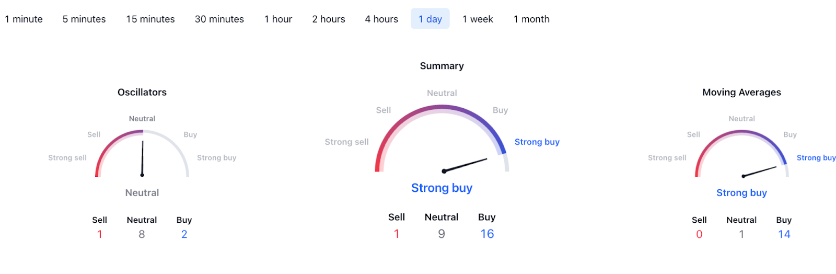Switch to the 5 minutes timeframe
Image resolution: width=836 pixels, height=274 pixels.
(x=84, y=19)
